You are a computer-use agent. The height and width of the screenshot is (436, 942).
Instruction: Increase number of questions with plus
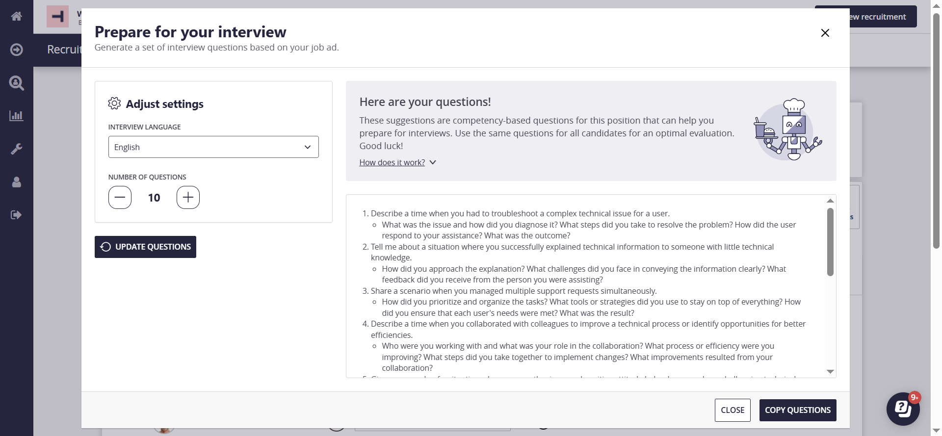[188, 198]
